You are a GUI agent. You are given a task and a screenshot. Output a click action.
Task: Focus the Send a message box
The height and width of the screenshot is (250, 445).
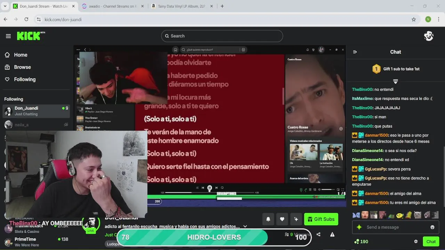click(x=395, y=227)
